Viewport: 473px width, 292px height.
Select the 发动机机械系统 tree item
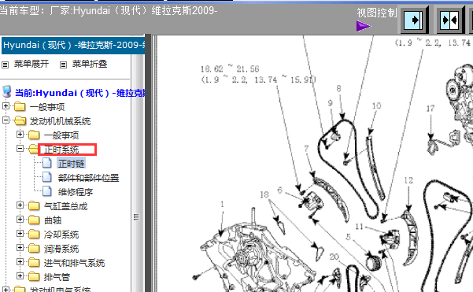(60, 121)
